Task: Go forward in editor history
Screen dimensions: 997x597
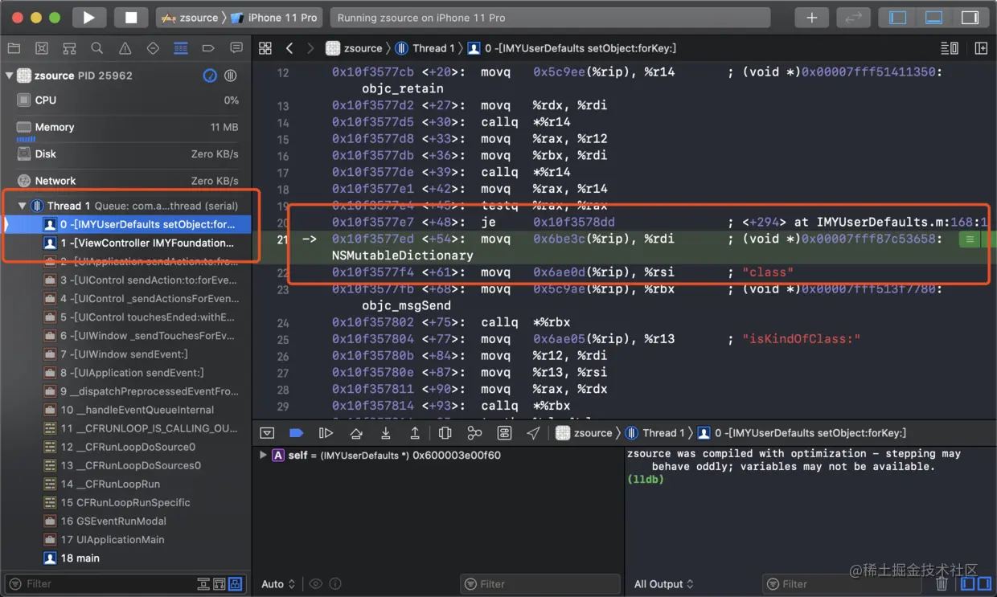Action: [310, 48]
